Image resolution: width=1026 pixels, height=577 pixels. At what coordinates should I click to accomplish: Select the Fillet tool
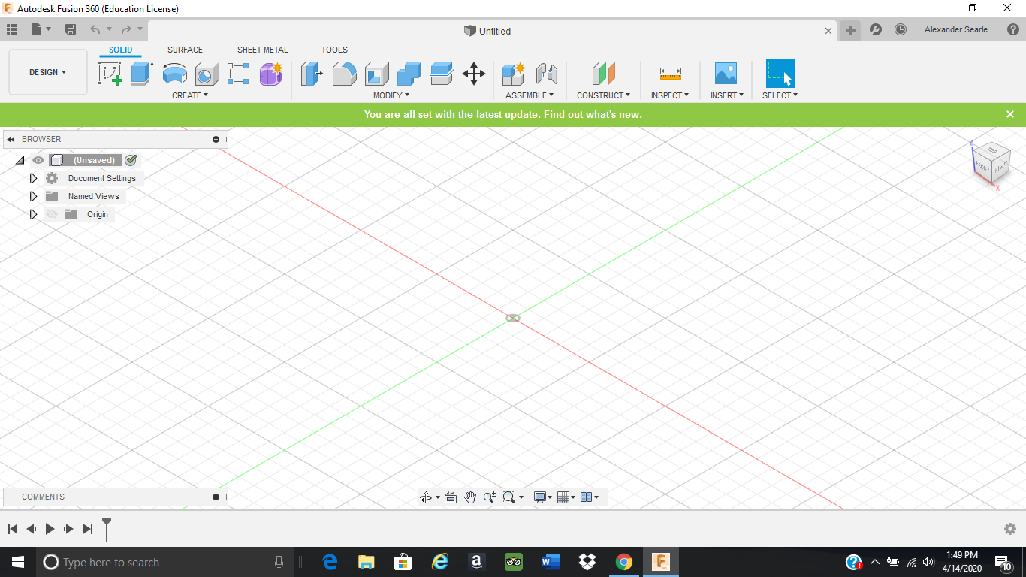point(345,74)
